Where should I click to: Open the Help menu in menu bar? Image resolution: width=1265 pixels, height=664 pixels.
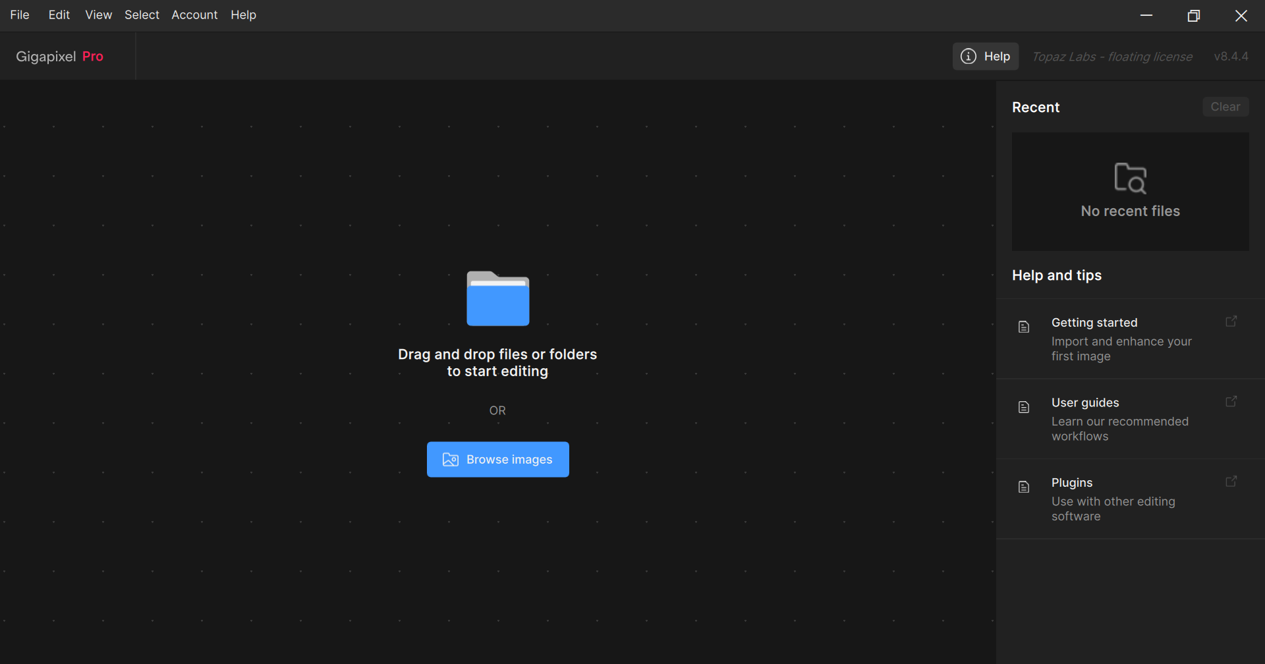click(243, 14)
